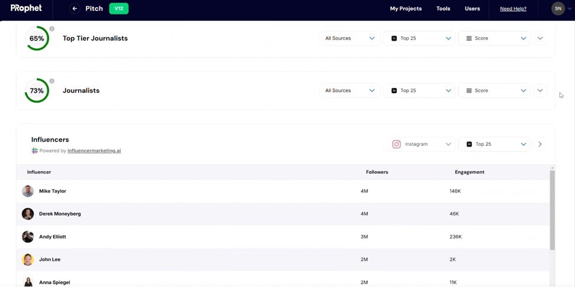Viewport: 575px width, 287px height.
Task: Click the Need Help? link
Action: pyautogui.click(x=513, y=9)
